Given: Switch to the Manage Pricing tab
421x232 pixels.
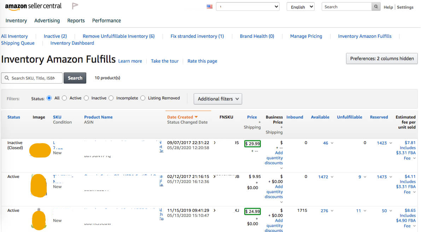Looking at the screenshot, I should [306, 36].
